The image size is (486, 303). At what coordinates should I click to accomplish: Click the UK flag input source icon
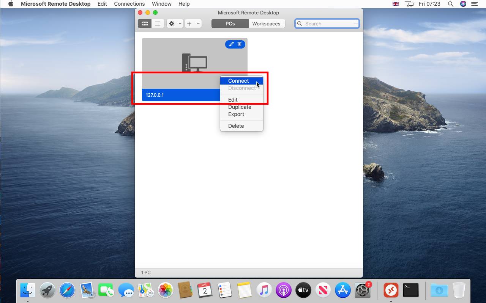click(396, 4)
